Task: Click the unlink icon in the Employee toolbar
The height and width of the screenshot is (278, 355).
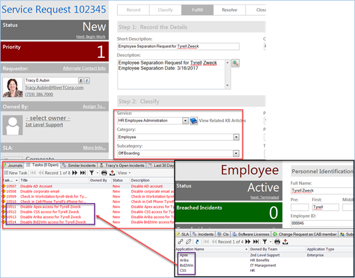Action: tap(188, 242)
